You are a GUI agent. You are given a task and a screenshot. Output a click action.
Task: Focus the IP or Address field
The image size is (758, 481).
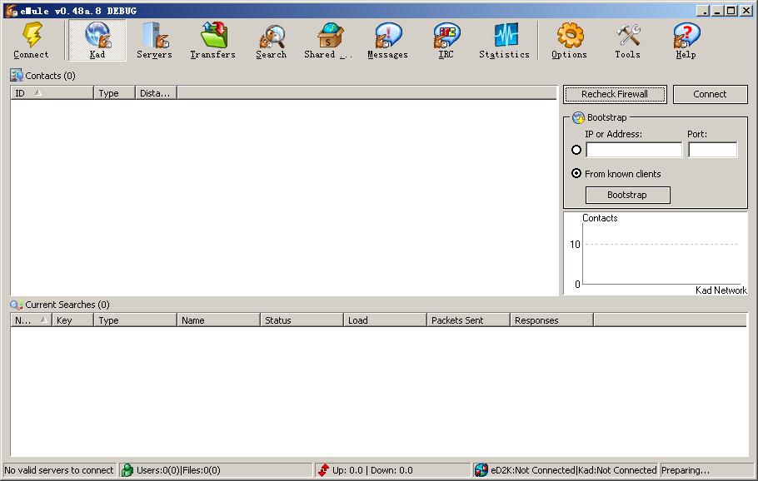point(634,150)
